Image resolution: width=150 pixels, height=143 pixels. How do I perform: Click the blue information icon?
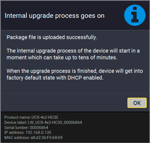tap(135, 15)
